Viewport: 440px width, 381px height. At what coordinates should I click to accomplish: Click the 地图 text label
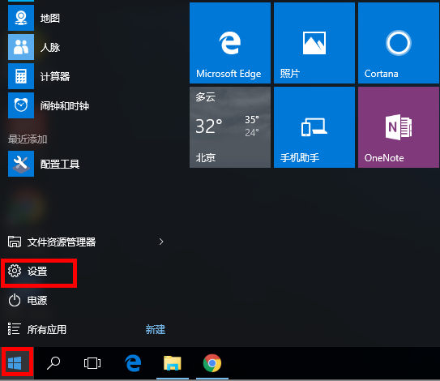[x=50, y=19]
